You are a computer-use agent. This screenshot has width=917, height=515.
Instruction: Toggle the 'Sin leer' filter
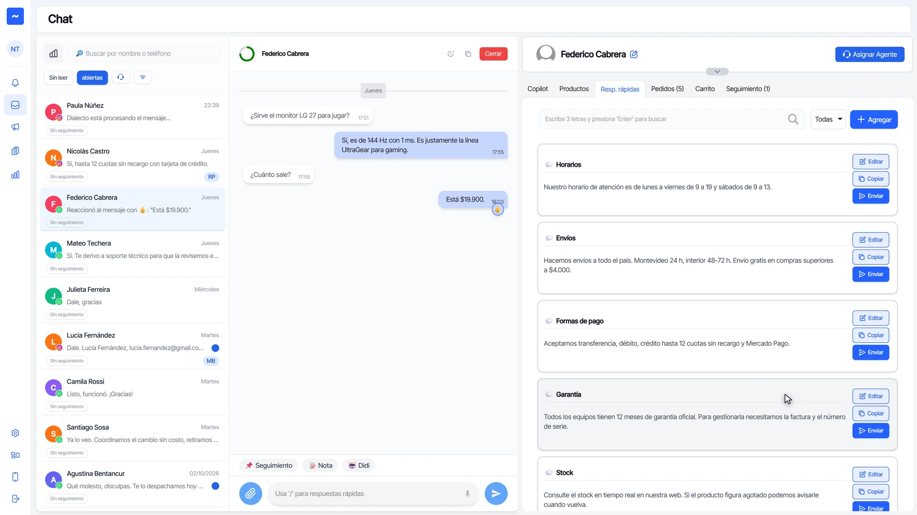click(58, 78)
